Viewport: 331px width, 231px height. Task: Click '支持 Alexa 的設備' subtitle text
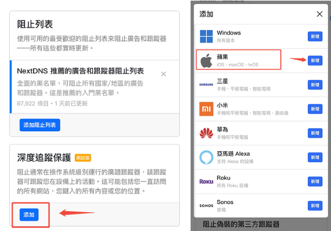(x=235, y=161)
